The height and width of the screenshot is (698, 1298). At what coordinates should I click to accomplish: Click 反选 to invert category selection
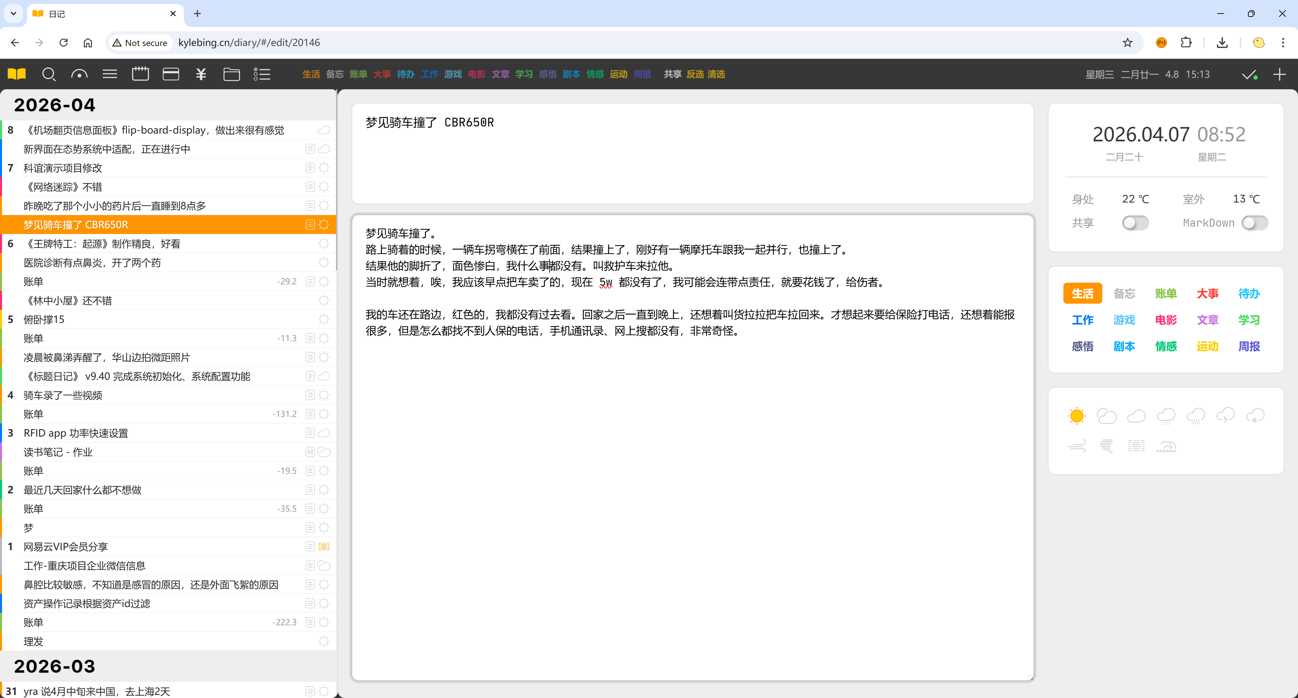point(695,74)
